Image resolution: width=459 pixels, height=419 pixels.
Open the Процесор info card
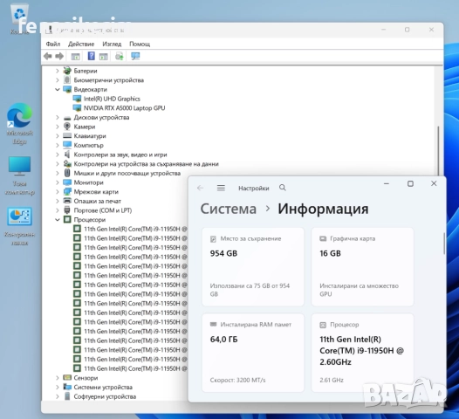coord(362,353)
